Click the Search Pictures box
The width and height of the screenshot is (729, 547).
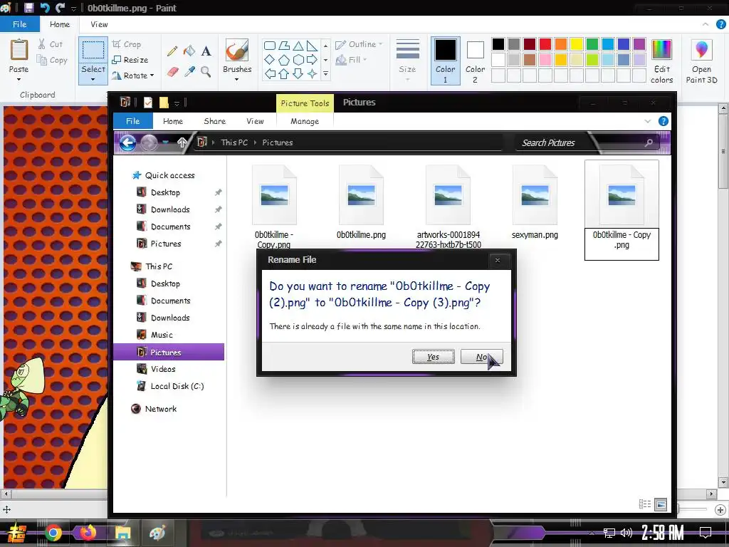pyautogui.click(x=588, y=142)
